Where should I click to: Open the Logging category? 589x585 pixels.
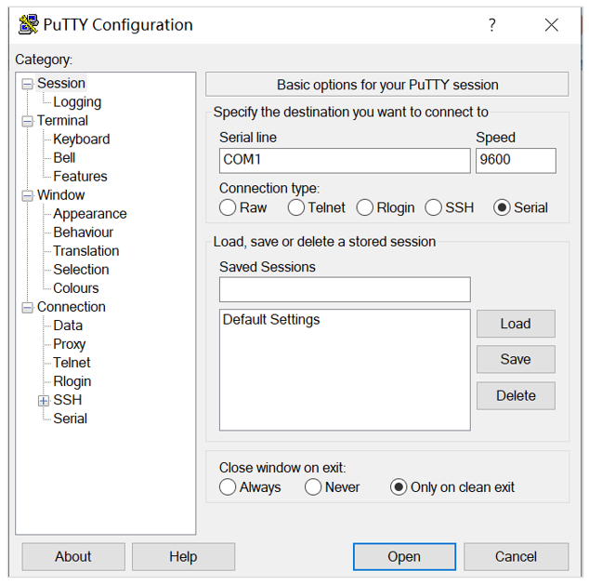77,102
